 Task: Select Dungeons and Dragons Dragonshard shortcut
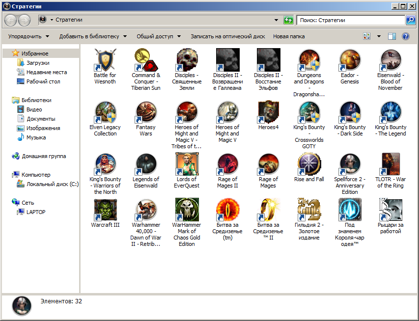point(309,73)
